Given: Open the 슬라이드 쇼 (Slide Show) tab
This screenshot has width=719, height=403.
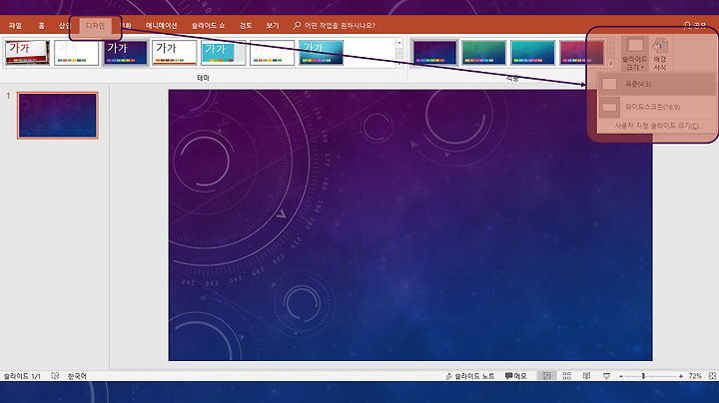Looking at the screenshot, I should [208, 26].
